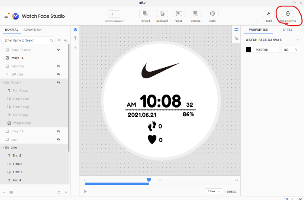
Task: Click the search magnifier icon
Action: coord(51,40)
